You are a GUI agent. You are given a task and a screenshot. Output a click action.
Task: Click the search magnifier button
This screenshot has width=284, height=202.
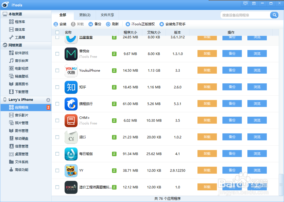[x=274, y=15]
